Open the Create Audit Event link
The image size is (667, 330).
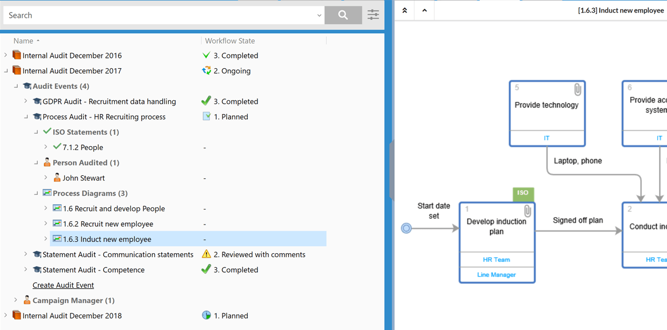64,285
